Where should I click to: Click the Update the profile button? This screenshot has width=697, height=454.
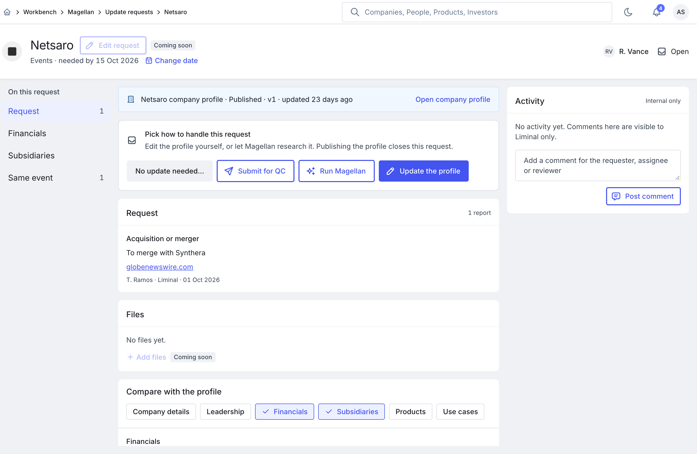tap(424, 171)
